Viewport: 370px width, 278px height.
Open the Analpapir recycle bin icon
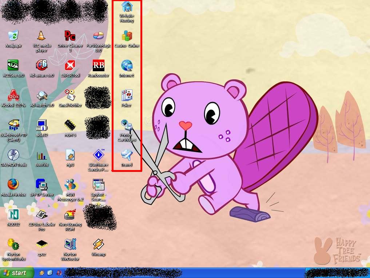coord(13,36)
